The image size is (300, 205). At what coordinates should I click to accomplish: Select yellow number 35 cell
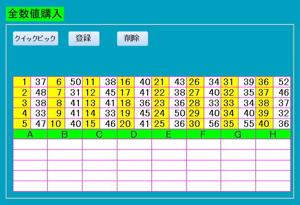(230, 124)
